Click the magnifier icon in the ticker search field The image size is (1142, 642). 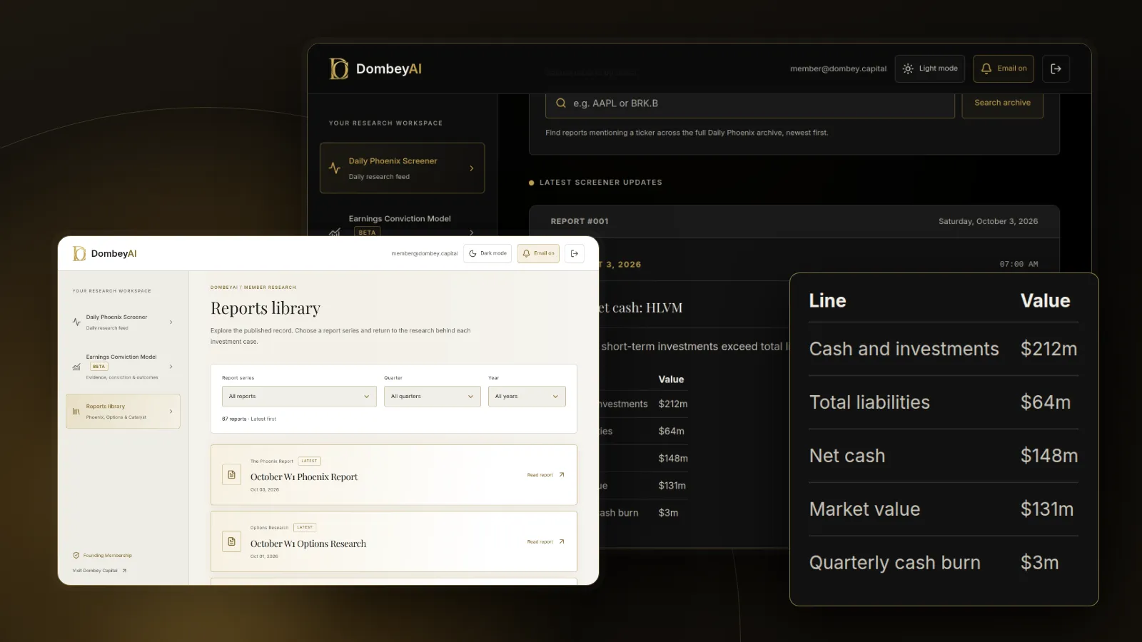[x=561, y=103]
